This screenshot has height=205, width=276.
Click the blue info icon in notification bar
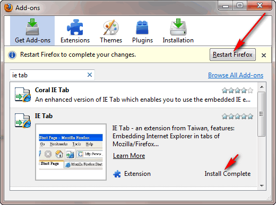(x=12, y=55)
